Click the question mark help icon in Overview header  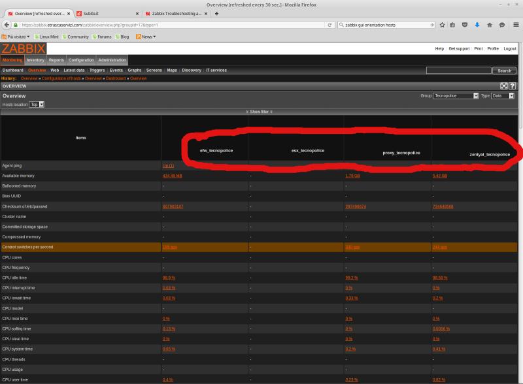513,86
